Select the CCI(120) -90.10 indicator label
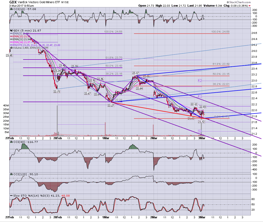Screen dimensions: 263x222 (x=25, y=174)
